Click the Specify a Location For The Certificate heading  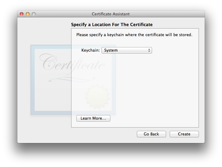pyautogui.click(x=112, y=25)
